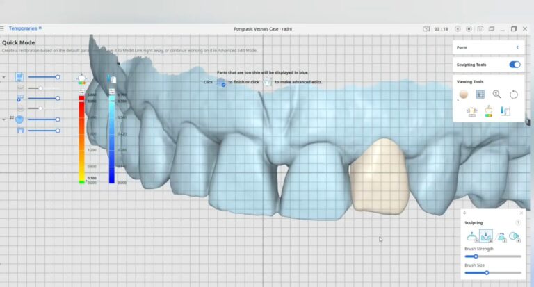
Task: Adjust tooth 22 transparency slider
Action: click(x=44, y=120)
